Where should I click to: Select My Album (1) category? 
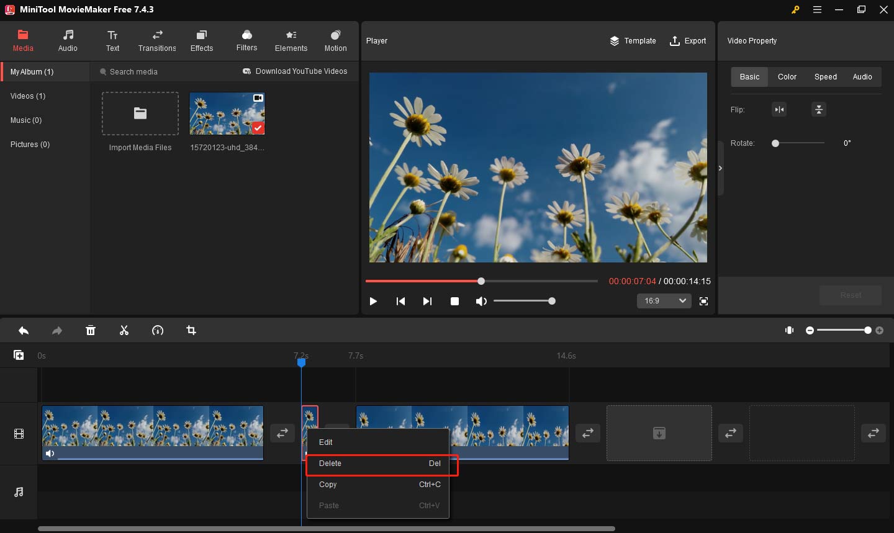pyautogui.click(x=45, y=72)
